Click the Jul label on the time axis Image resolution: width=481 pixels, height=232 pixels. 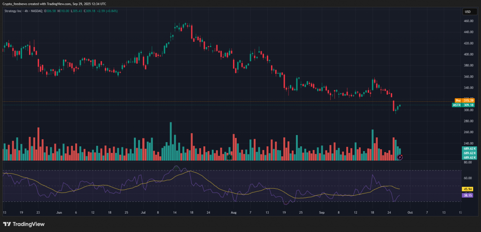pos(143,213)
